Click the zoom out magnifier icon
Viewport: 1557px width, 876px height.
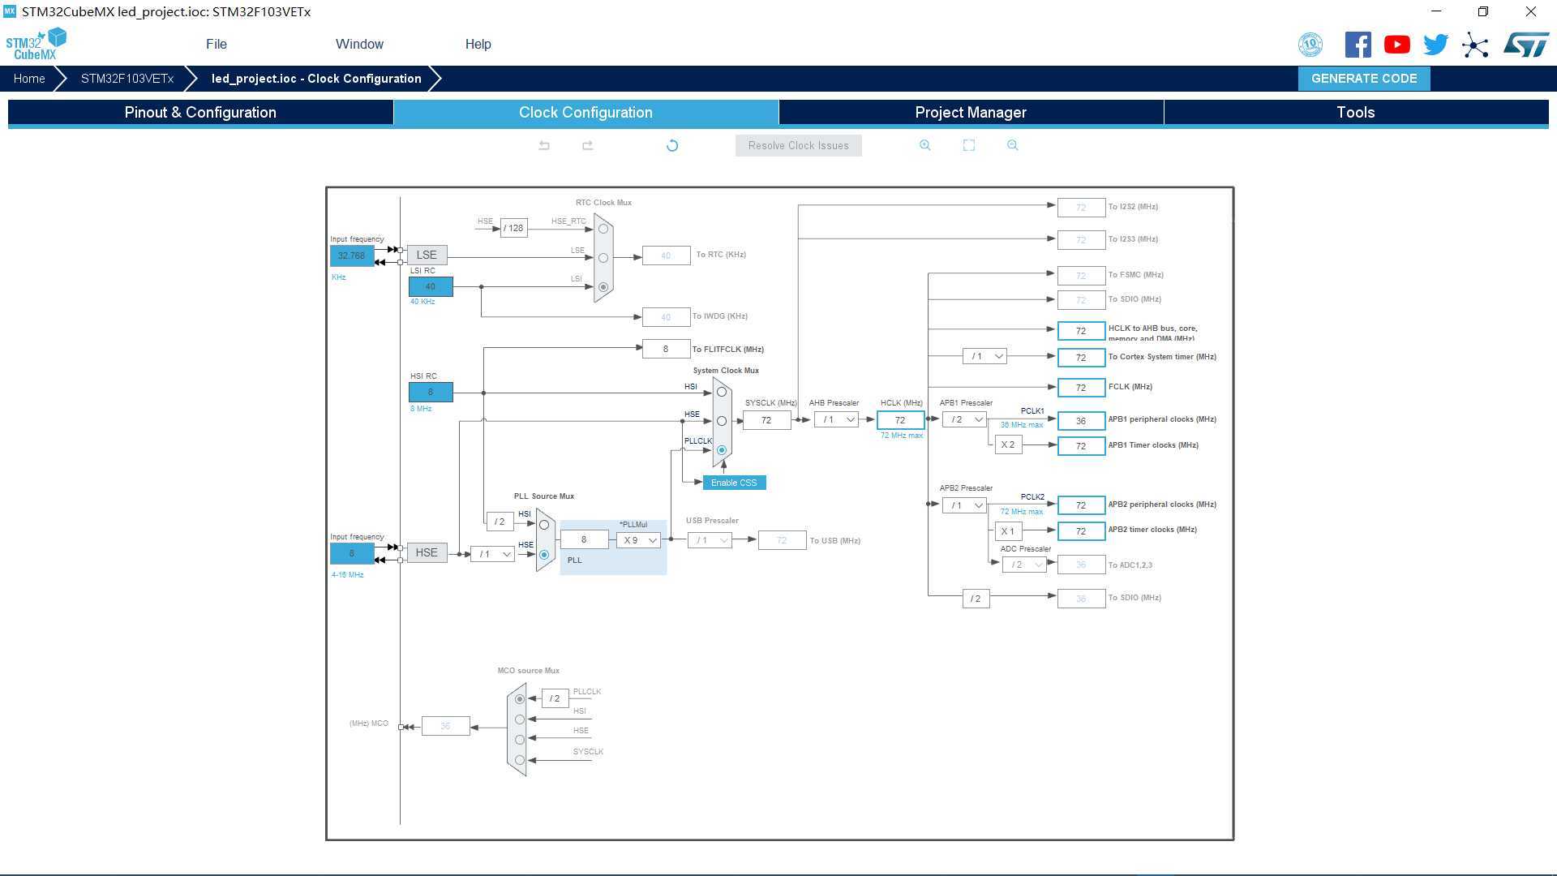(1010, 144)
